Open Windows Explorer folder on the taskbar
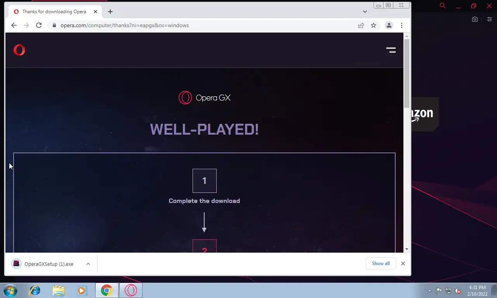The image size is (497, 298). [59, 290]
